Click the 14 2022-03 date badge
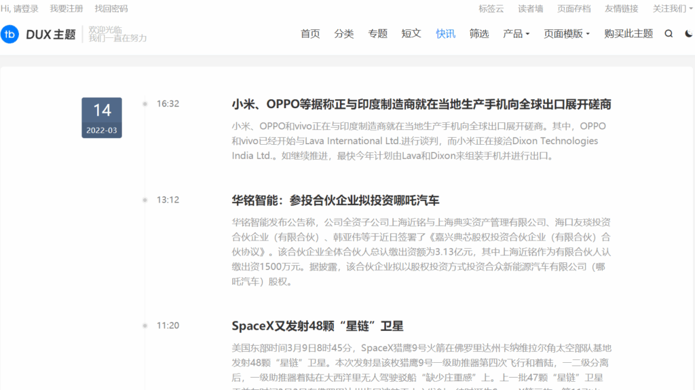Viewport: 695px width, 390px height. (x=102, y=118)
